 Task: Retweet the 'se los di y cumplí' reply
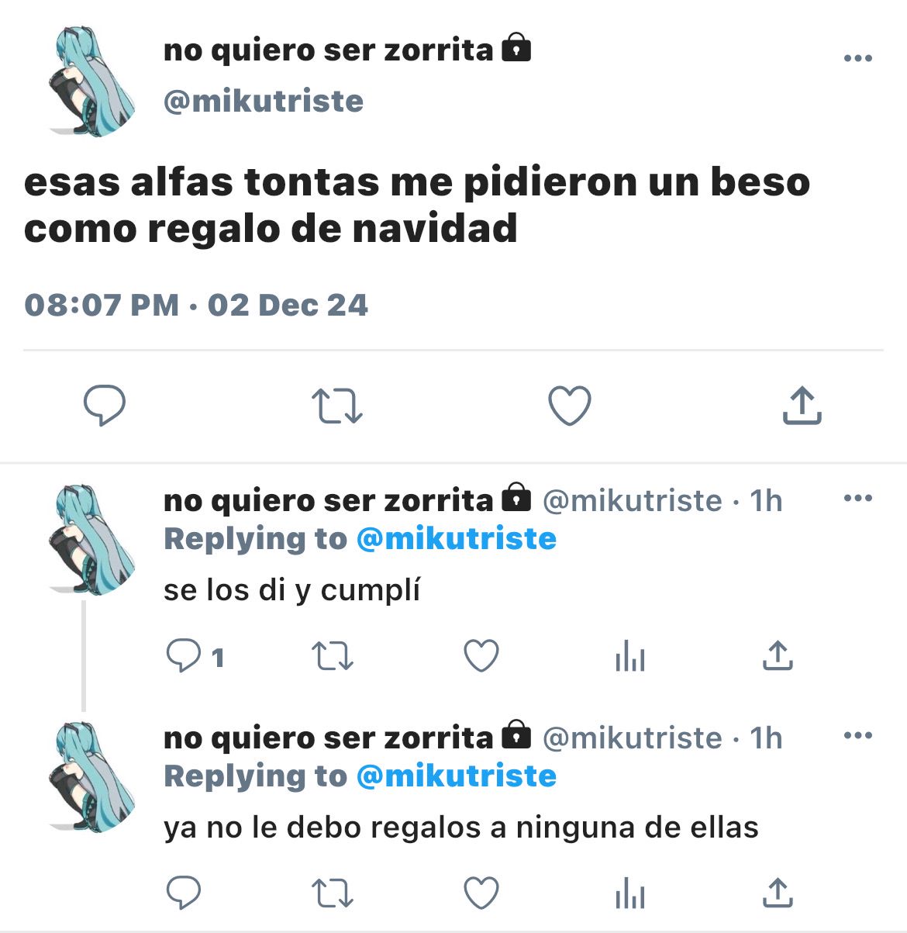click(333, 657)
